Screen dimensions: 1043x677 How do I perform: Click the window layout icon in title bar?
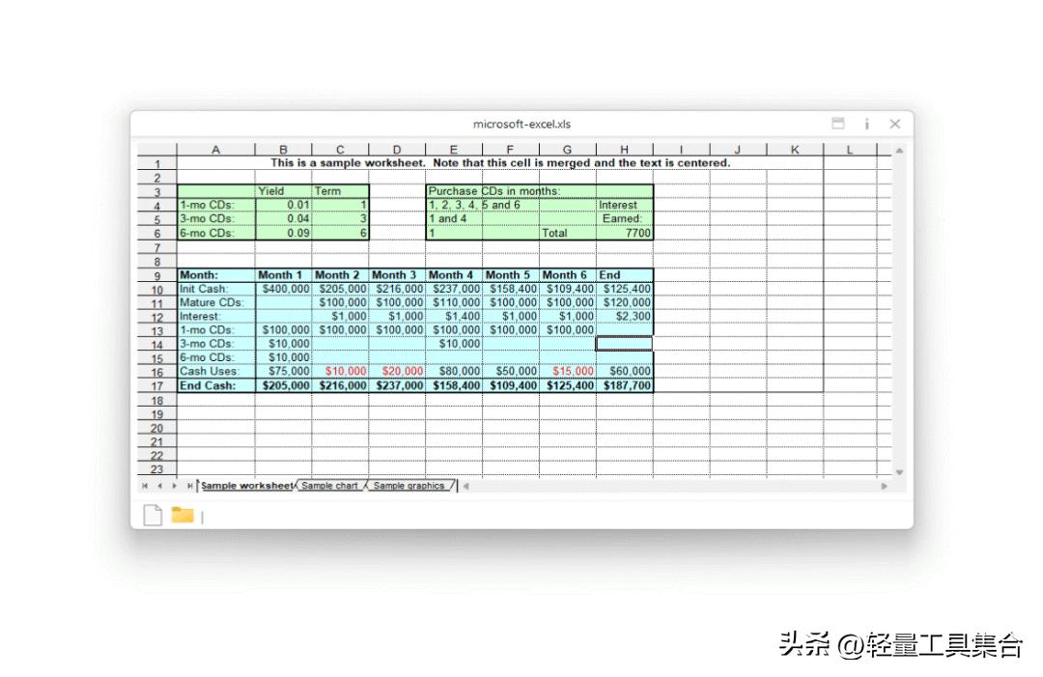pyautogui.click(x=838, y=123)
